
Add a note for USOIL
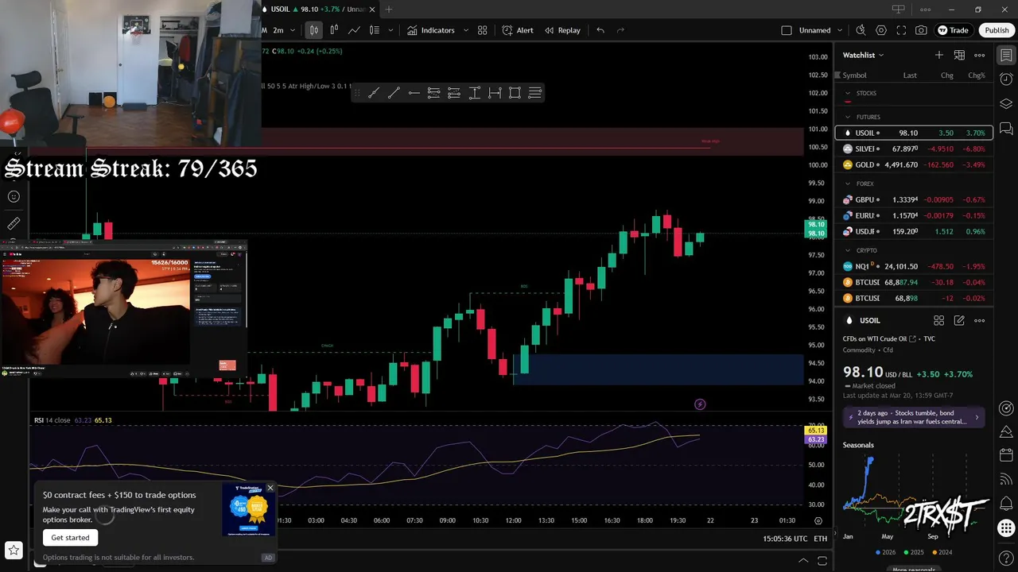(959, 320)
